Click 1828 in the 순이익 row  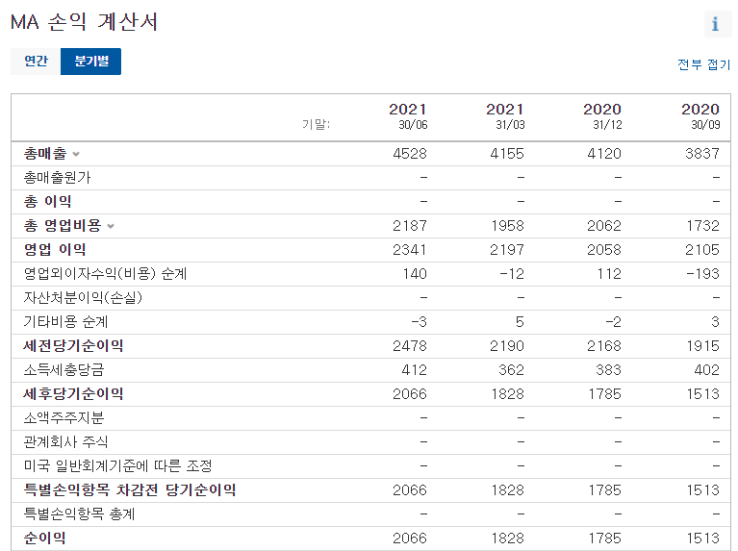(507, 538)
